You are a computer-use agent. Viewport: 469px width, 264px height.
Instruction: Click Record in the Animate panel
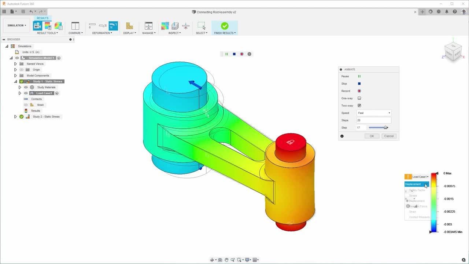pyautogui.click(x=359, y=91)
